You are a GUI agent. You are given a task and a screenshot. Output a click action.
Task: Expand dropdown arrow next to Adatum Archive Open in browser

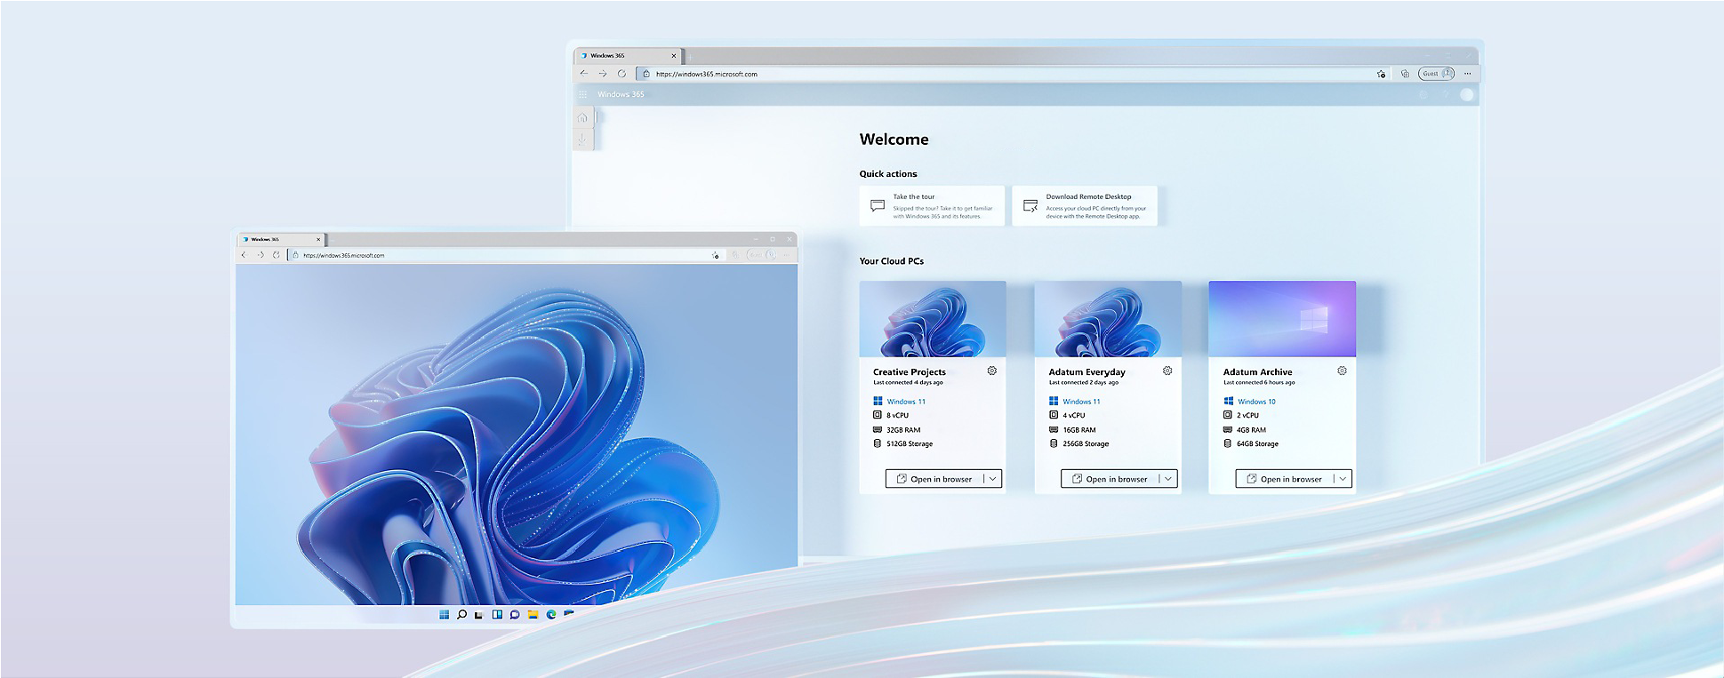click(1343, 479)
